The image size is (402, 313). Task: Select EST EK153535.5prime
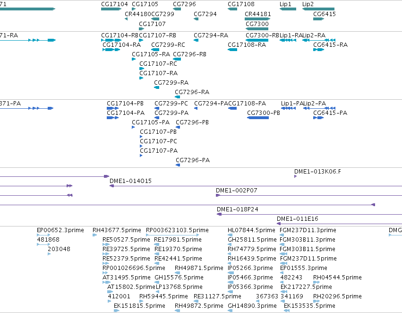coord(287,311)
